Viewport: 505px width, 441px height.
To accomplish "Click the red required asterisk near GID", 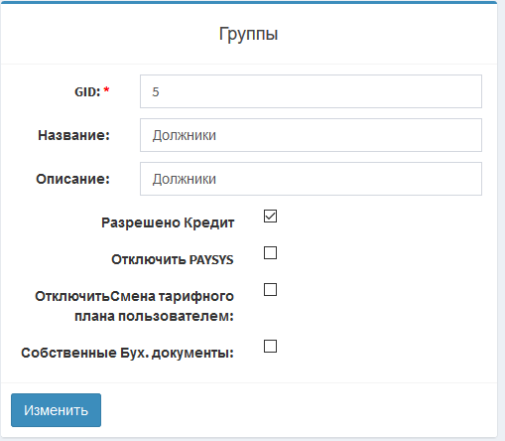I will coord(106,89).
